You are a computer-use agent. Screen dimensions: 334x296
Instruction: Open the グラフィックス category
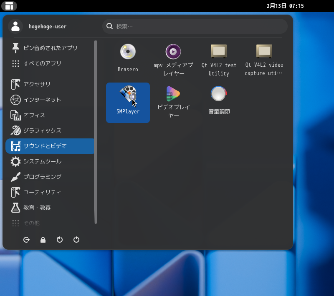(49, 130)
